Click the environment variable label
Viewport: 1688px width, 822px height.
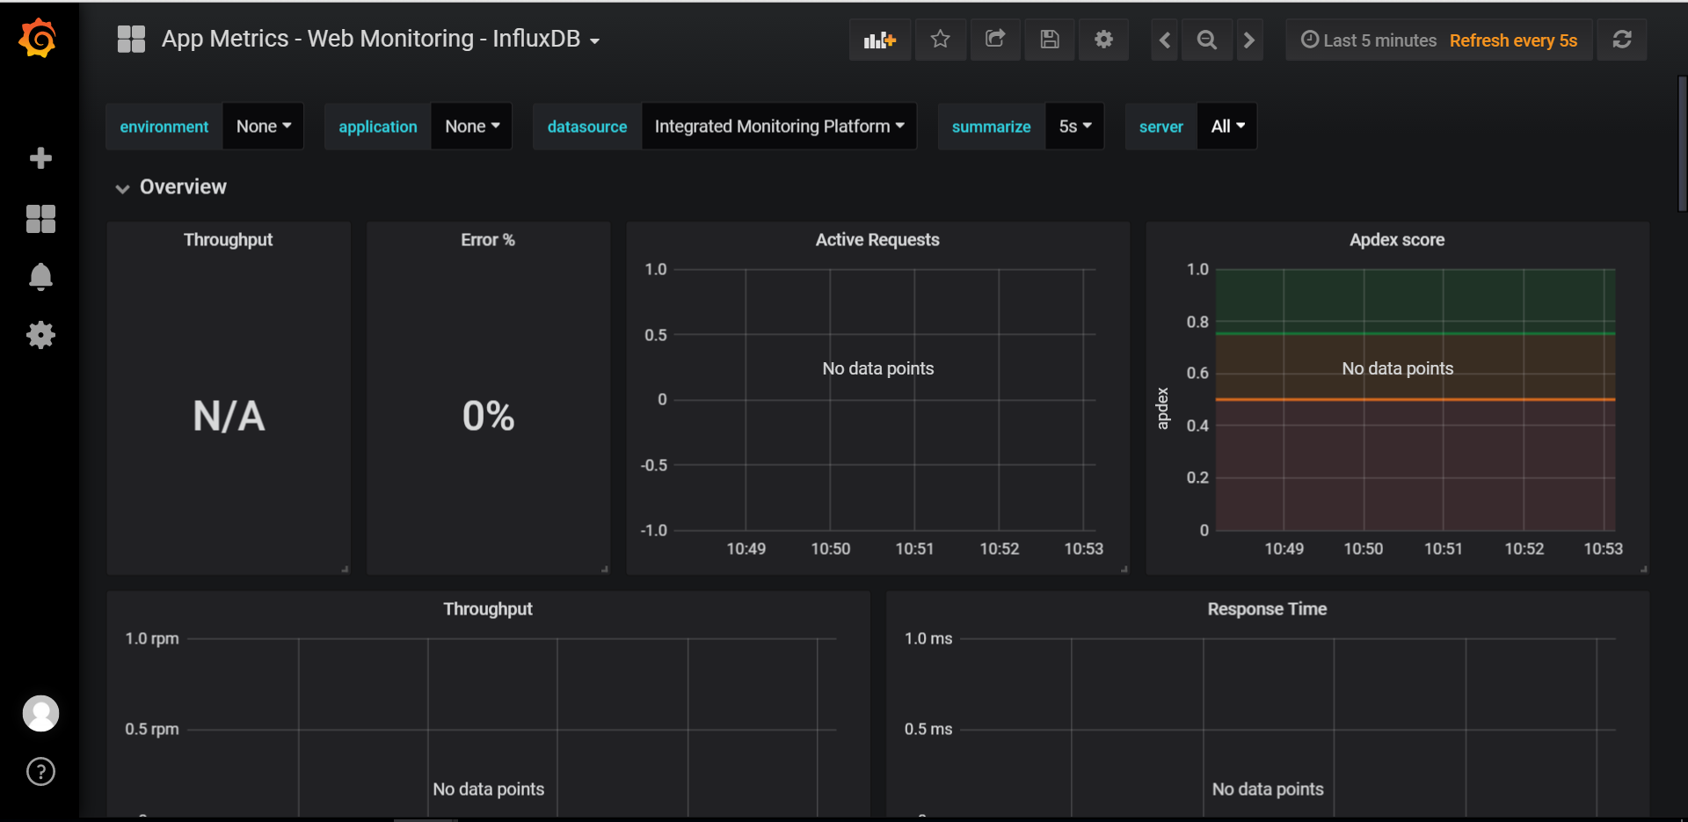coord(164,127)
